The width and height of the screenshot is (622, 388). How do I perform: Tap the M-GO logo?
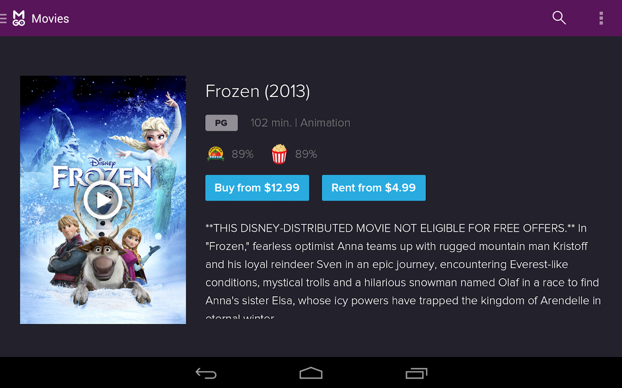coord(19,18)
